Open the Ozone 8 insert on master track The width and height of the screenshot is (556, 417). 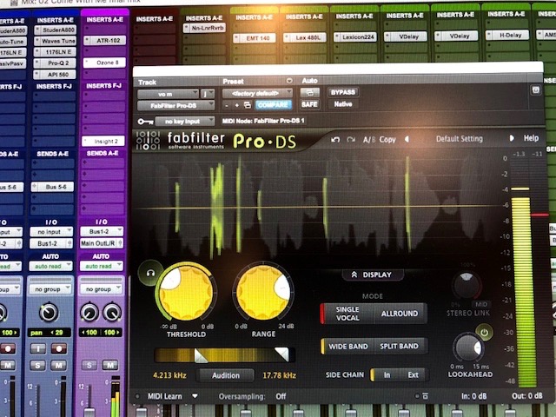(x=105, y=63)
